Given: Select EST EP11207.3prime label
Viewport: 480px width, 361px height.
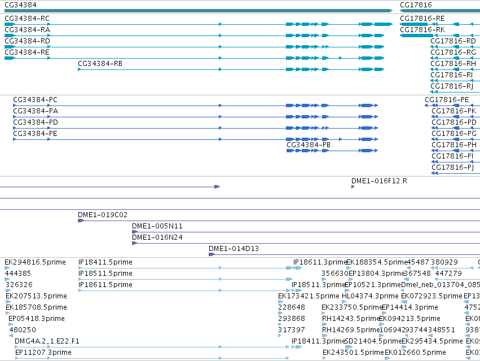Looking at the screenshot, I should pyautogui.click(x=43, y=353).
